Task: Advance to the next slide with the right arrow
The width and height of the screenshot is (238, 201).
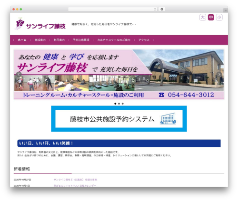Action: 219,74
